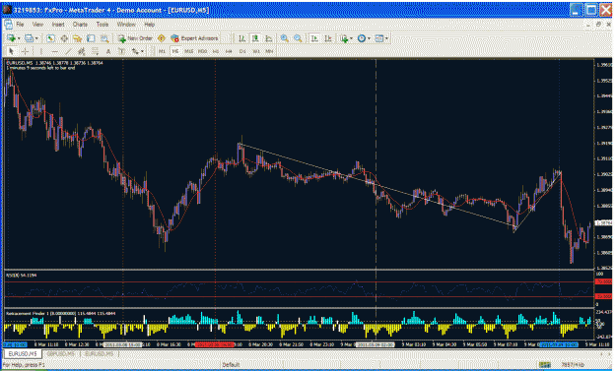Click the Retracement Finder indicator label
Image resolution: width=616 pixels, height=371 pixels.
(x=60, y=313)
